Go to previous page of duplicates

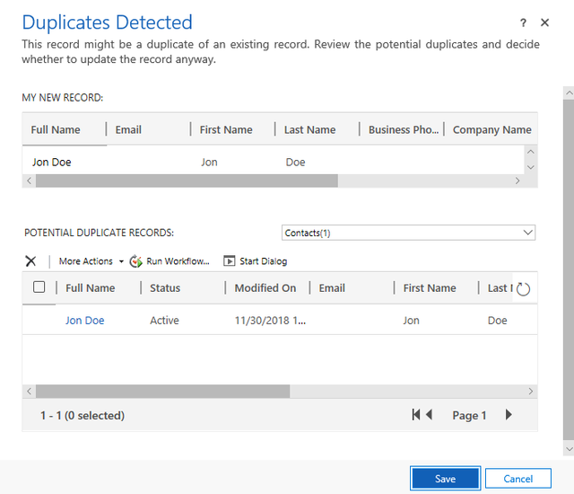pyautogui.click(x=430, y=415)
